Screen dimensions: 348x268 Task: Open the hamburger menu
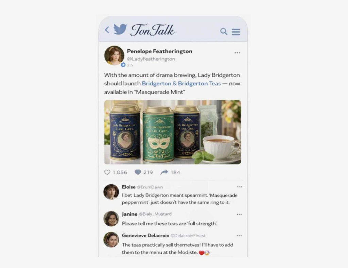tap(236, 32)
